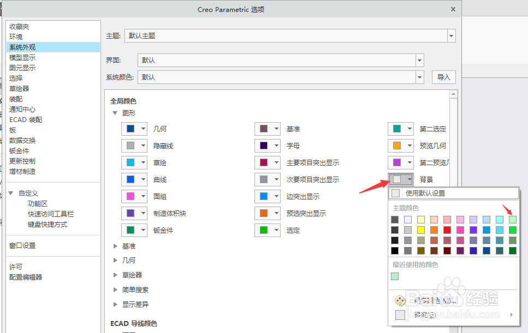Click the 导入 button
The height and width of the screenshot is (333, 528).
[x=444, y=77]
